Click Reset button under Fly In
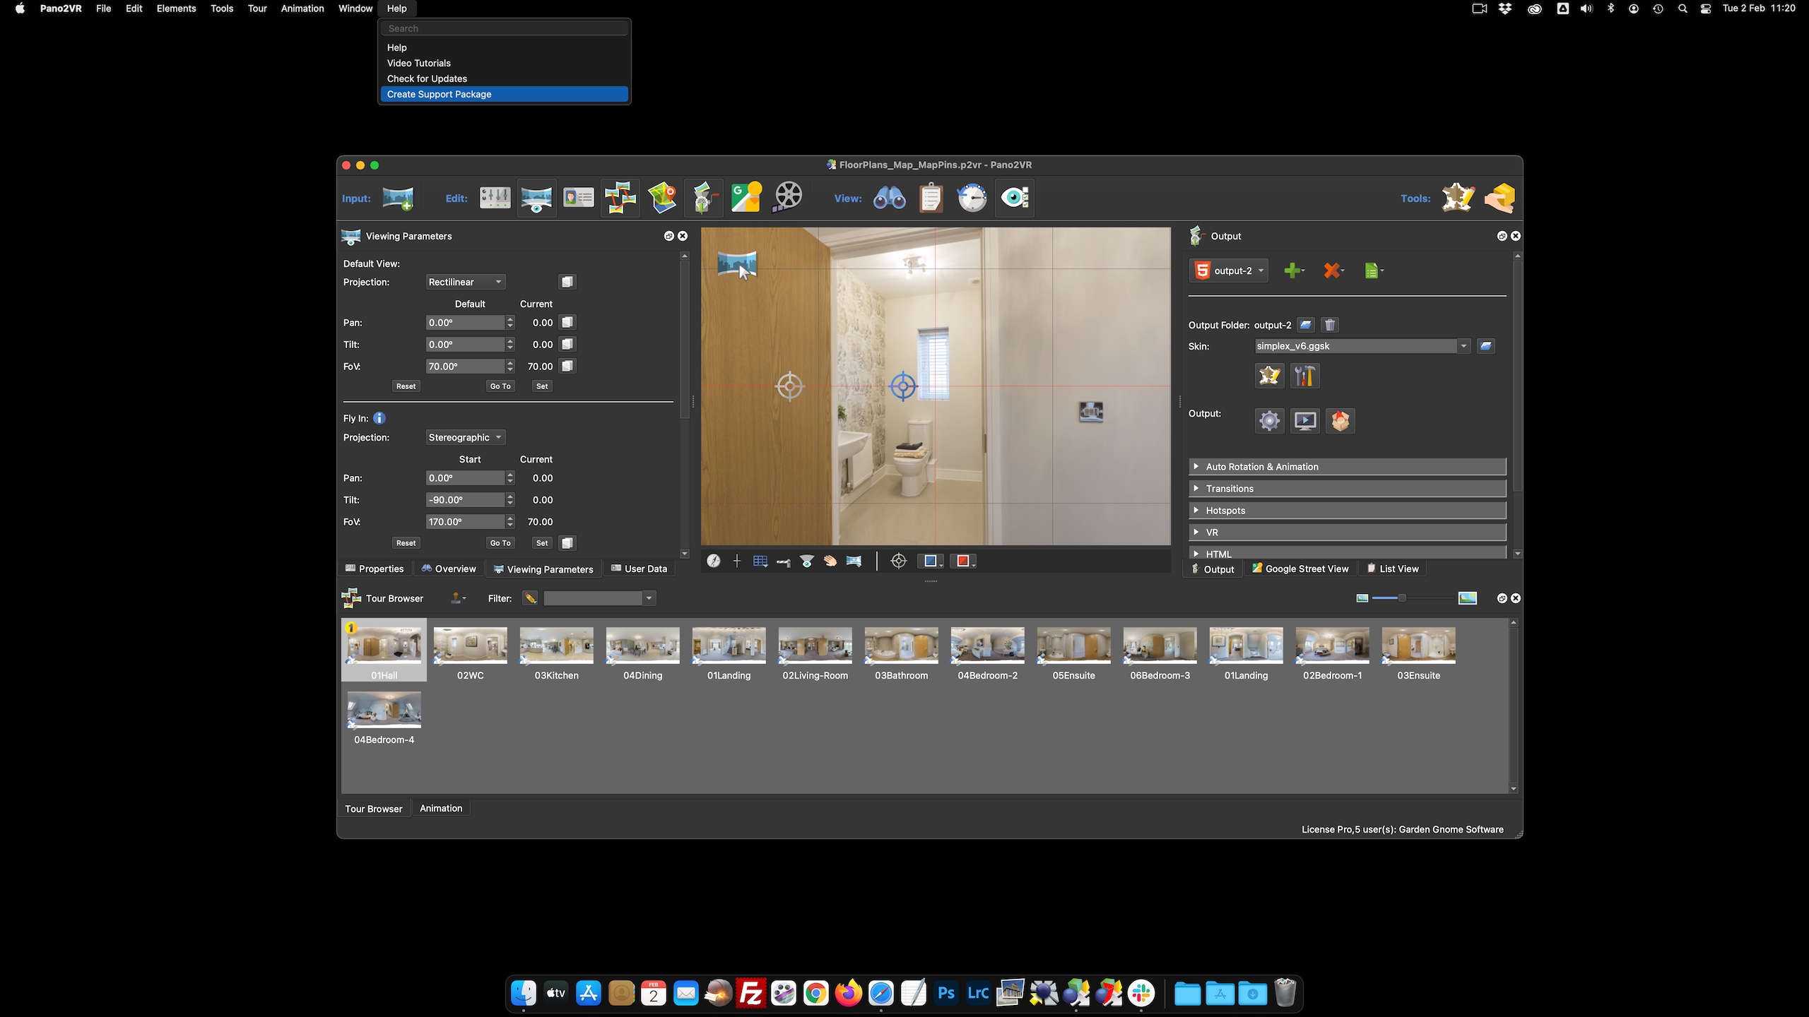Screen dimensions: 1809x1017 (406, 543)
